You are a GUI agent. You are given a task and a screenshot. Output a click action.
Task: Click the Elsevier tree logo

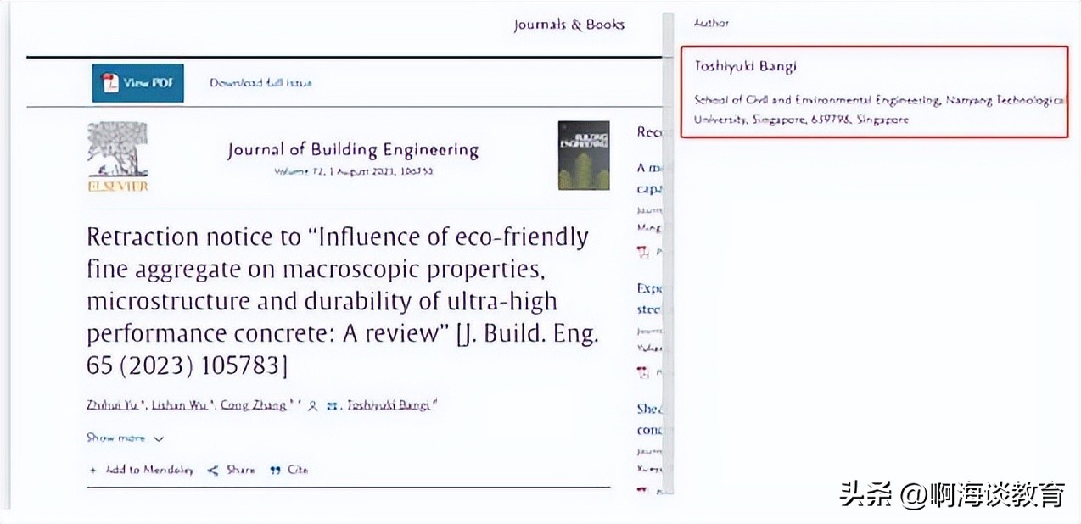pyautogui.click(x=118, y=156)
